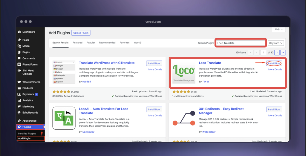Open the Loco Translate title link
This screenshot has width=306, height=156.
click(210, 63)
